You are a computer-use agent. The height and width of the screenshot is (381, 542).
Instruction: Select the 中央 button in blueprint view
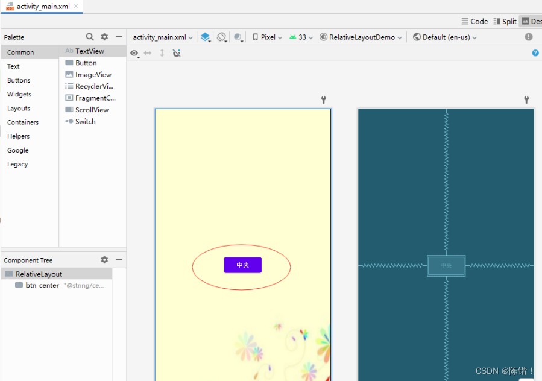446,265
